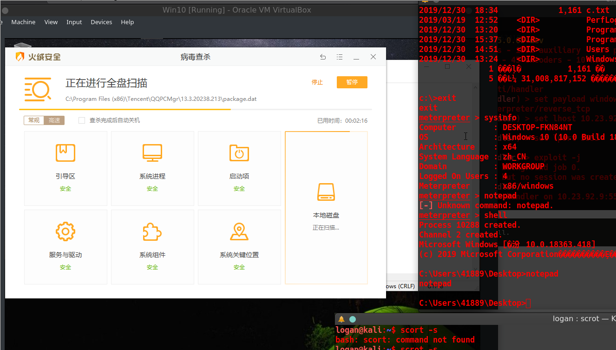The width and height of the screenshot is (616, 350).
Task: Click the 系统关键位置 label
Action: (x=239, y=255)
